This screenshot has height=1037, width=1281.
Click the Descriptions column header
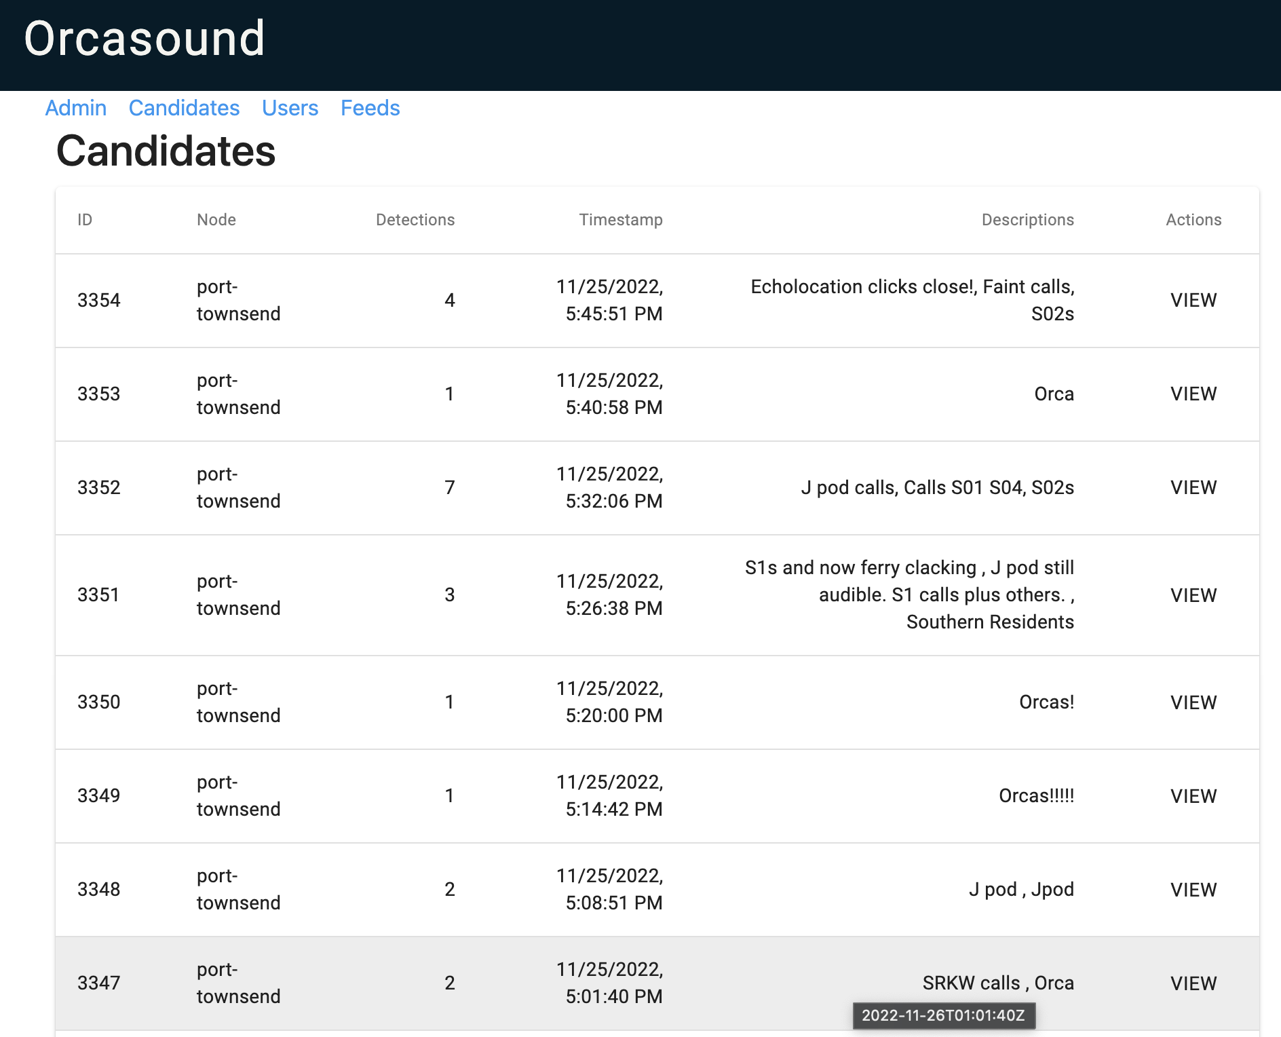[1028, 220]
